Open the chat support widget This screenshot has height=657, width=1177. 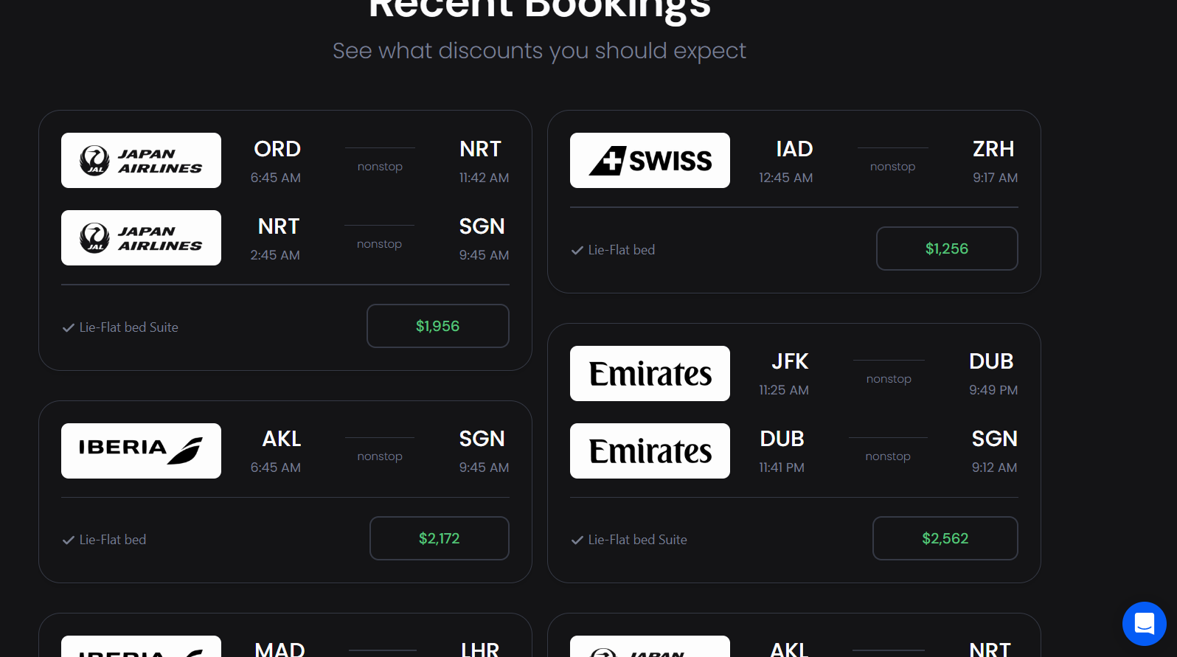coord(1144,624)
